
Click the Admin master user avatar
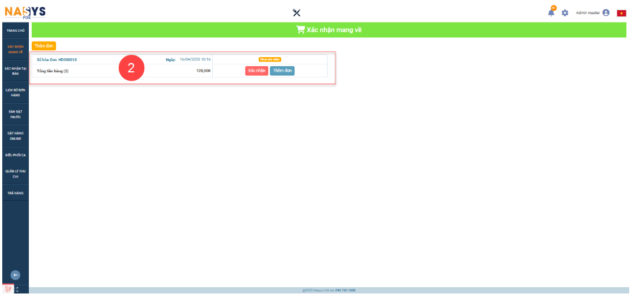[606, 12]
